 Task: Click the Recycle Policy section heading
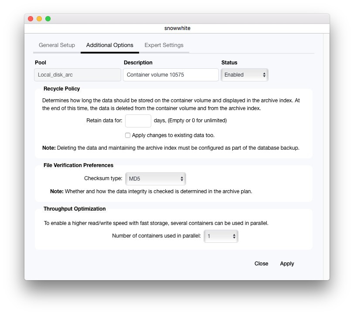pyautogui.click(x=62, y=89)
